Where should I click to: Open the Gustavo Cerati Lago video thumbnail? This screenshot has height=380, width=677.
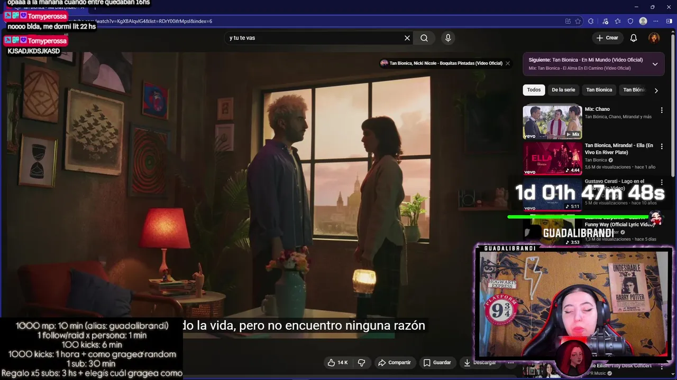[x=552, y=194]
